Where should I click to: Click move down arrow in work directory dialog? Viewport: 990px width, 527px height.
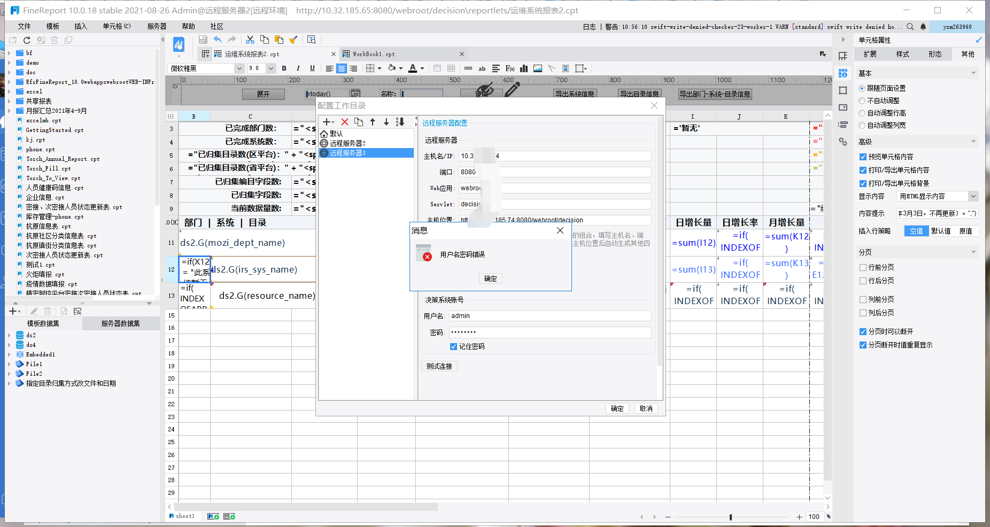386,122
